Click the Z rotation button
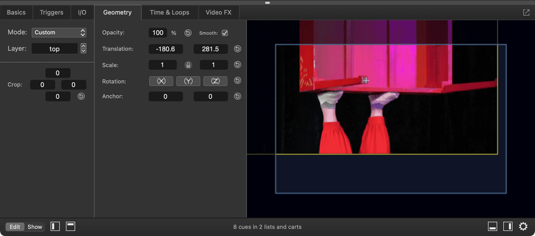This screenshot has width=535, height=236. [x=215, y=81]
